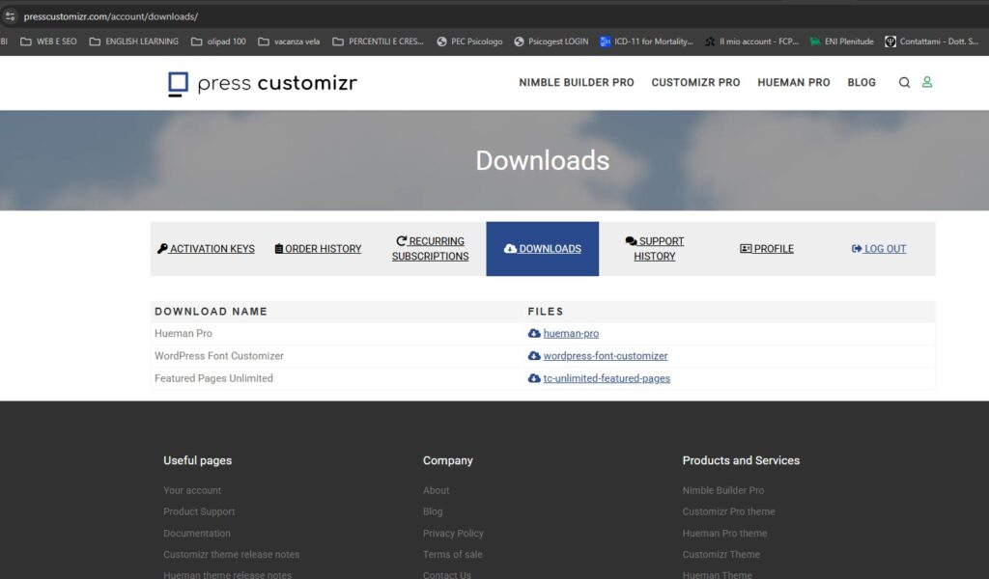Open the vacanza vela bookmark folder
The image size is (989, 579).
coord(289,41)
